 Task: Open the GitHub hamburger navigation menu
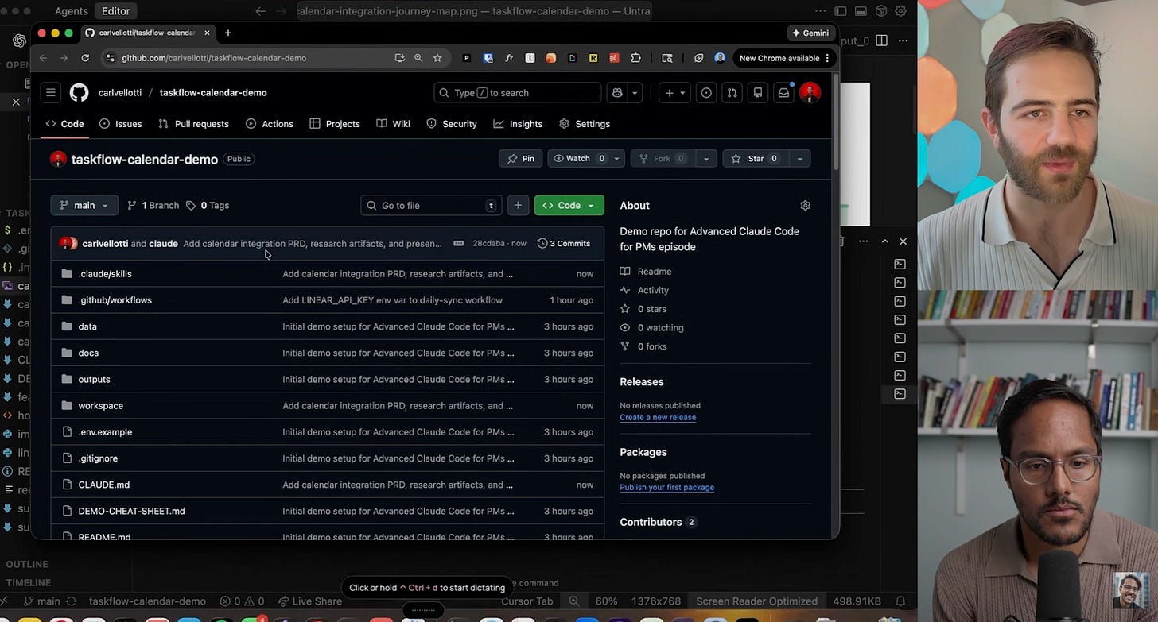pos(51,92)
